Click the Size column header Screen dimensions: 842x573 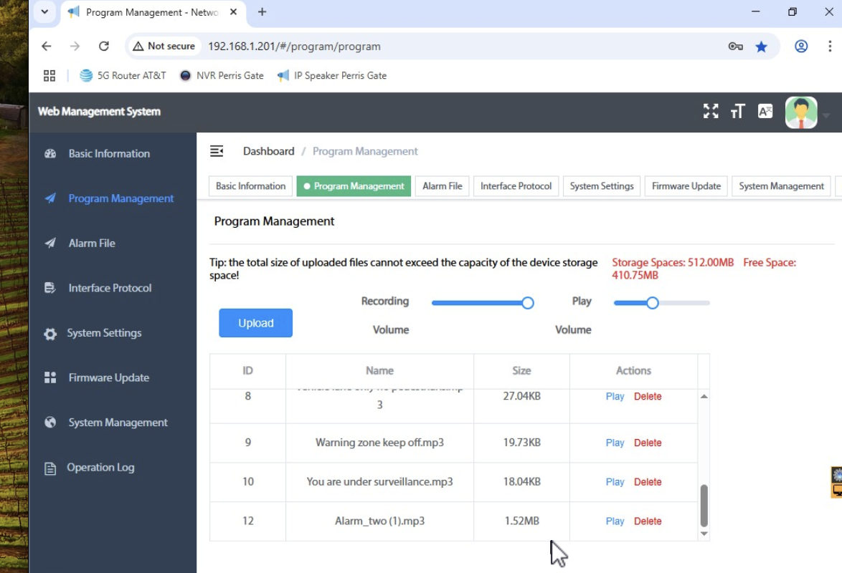pyautogui.click(x=521, y=371)
